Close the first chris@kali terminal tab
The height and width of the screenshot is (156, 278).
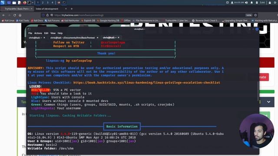point(44,38)
